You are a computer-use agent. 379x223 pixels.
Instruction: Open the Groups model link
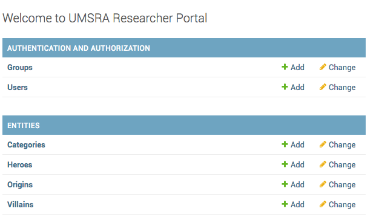pos(20,67)
